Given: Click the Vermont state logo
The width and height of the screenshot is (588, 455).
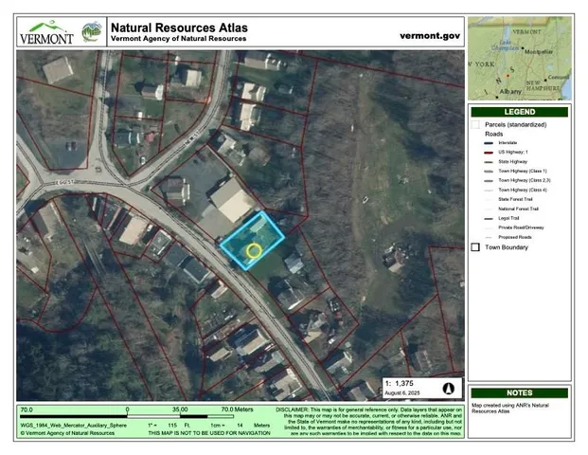Looking at the screenshot, I should 46,31.
